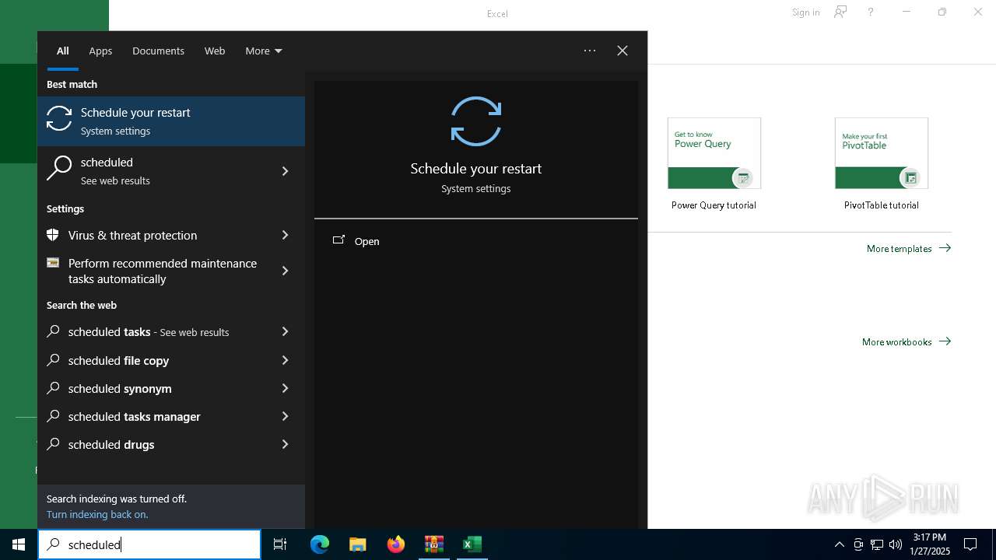Expand 'scheduled tasks' suggestion arrow
The width and height of the screenshot is (996, 560).
pos(285,331)
